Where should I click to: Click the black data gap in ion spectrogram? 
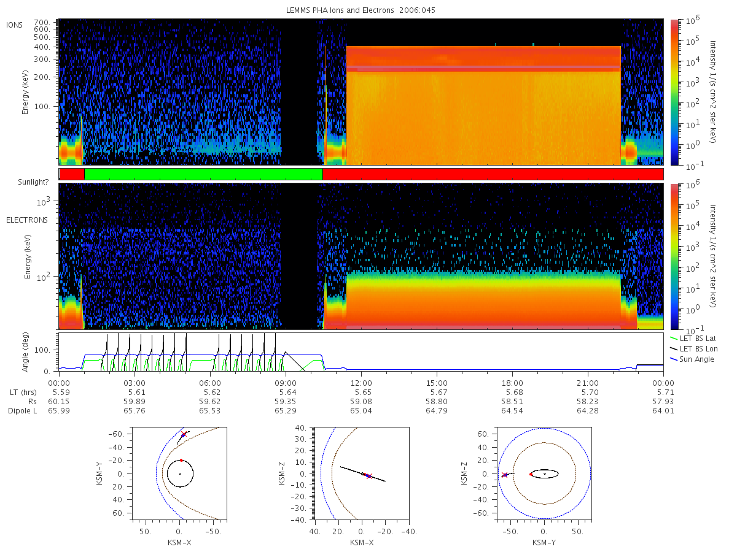(x=299, y=92)
